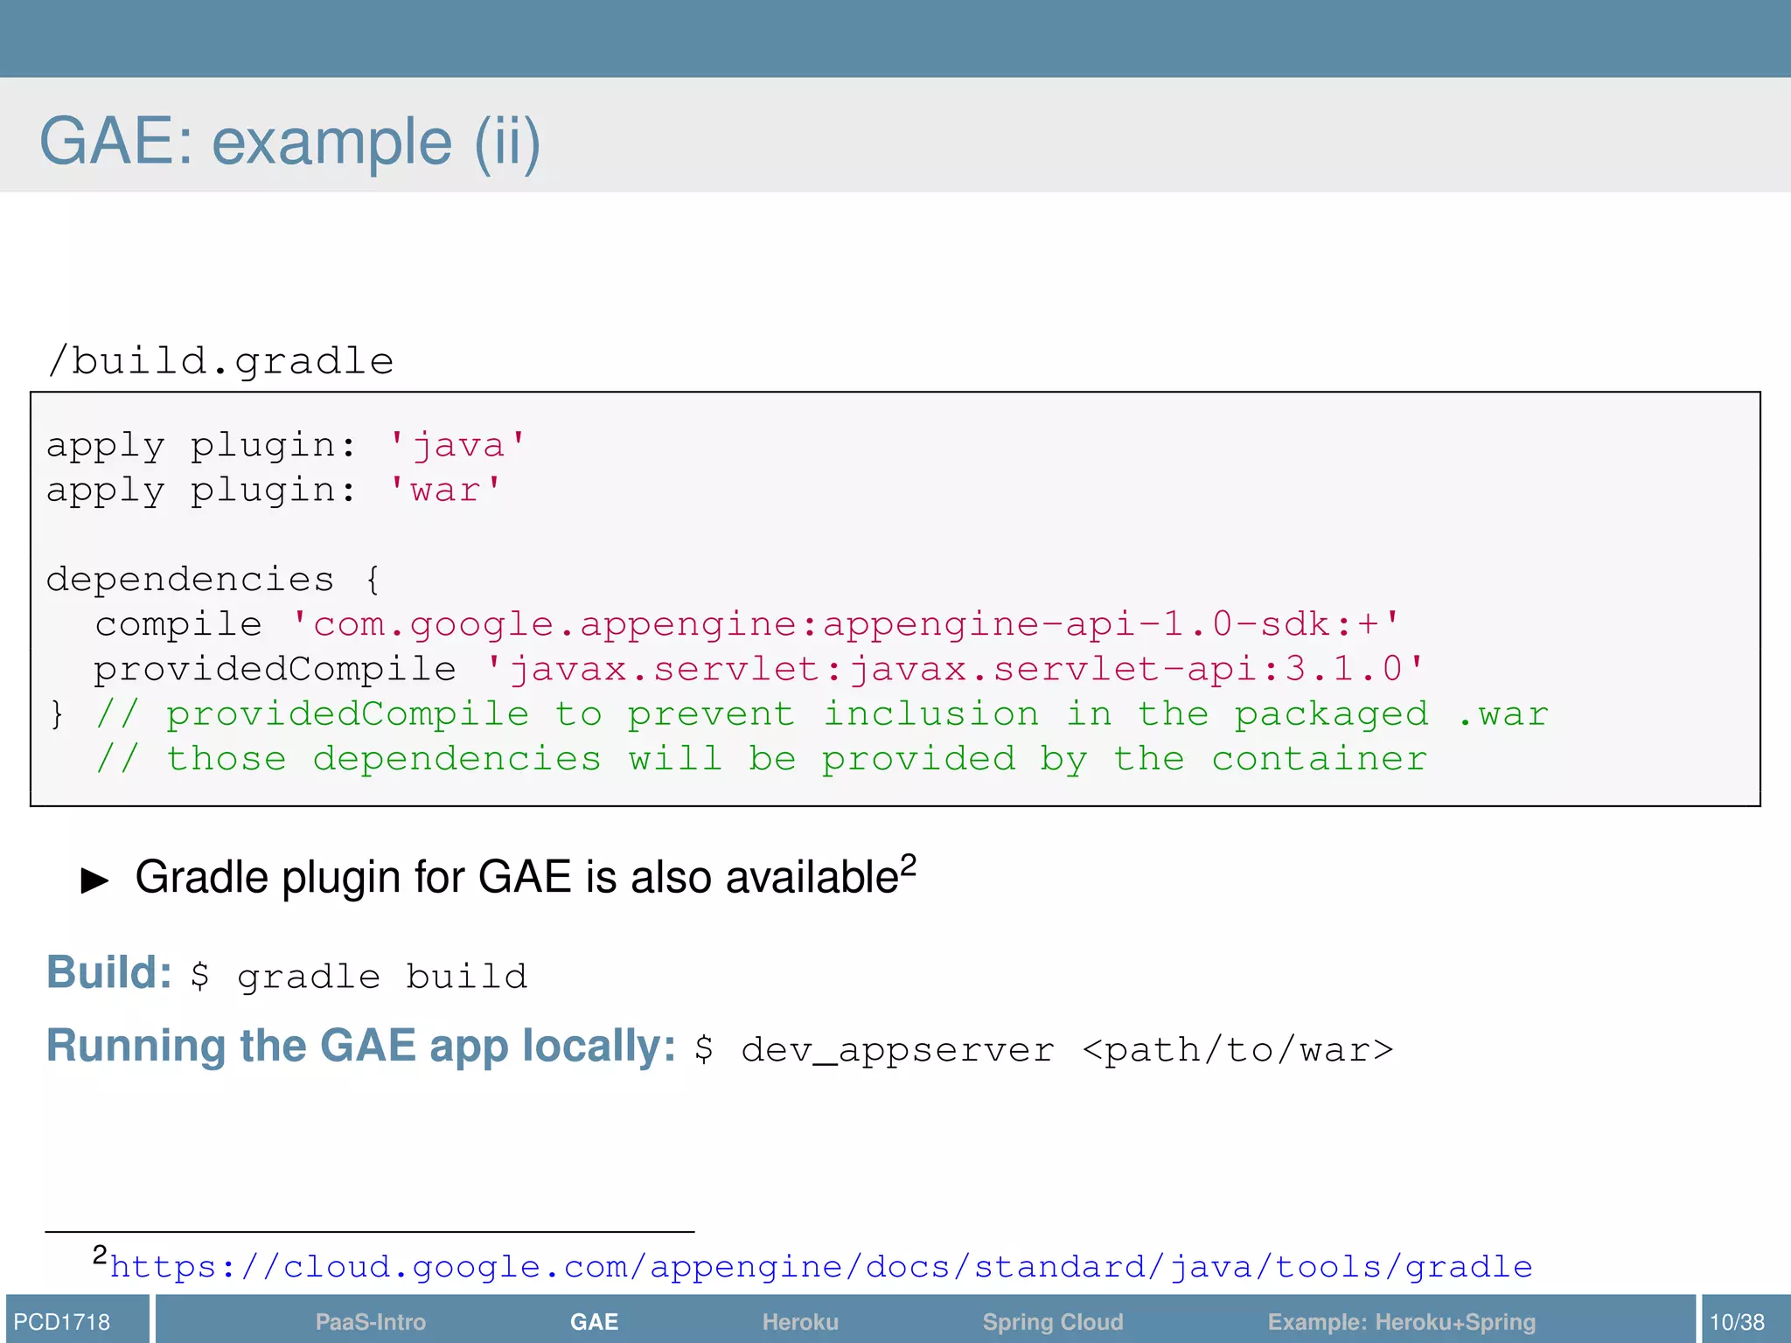Click the '$ gradle build' command text
Screen dimensions: 1791x1343
point(359,977)
